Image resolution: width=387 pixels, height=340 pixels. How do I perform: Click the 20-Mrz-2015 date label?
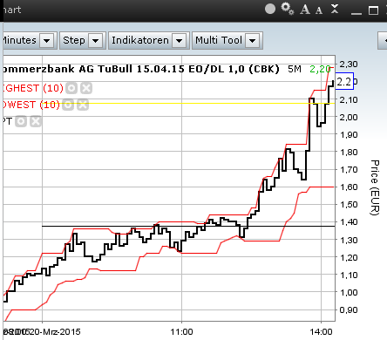(x=54, y=331)
